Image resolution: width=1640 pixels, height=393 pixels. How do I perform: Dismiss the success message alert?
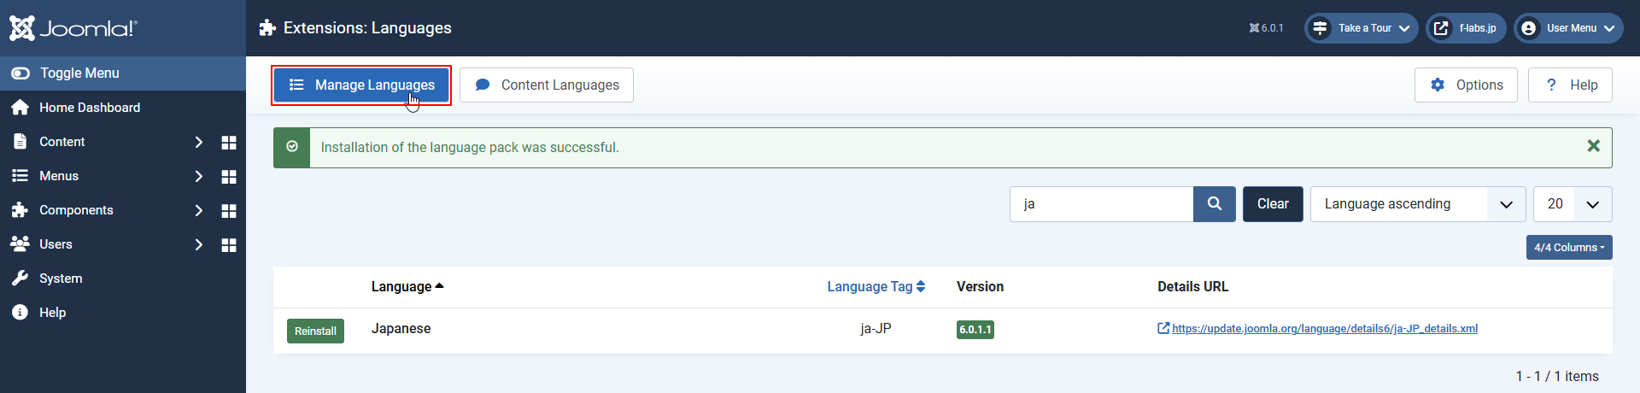coord(1593,146)
